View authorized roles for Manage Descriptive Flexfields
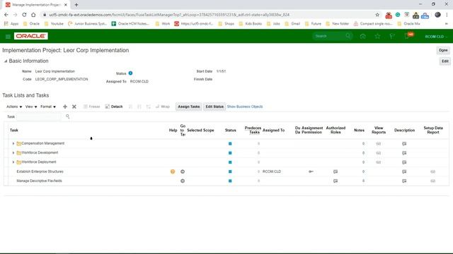Viewport: 453px width, 254px height. pos(336,181)
